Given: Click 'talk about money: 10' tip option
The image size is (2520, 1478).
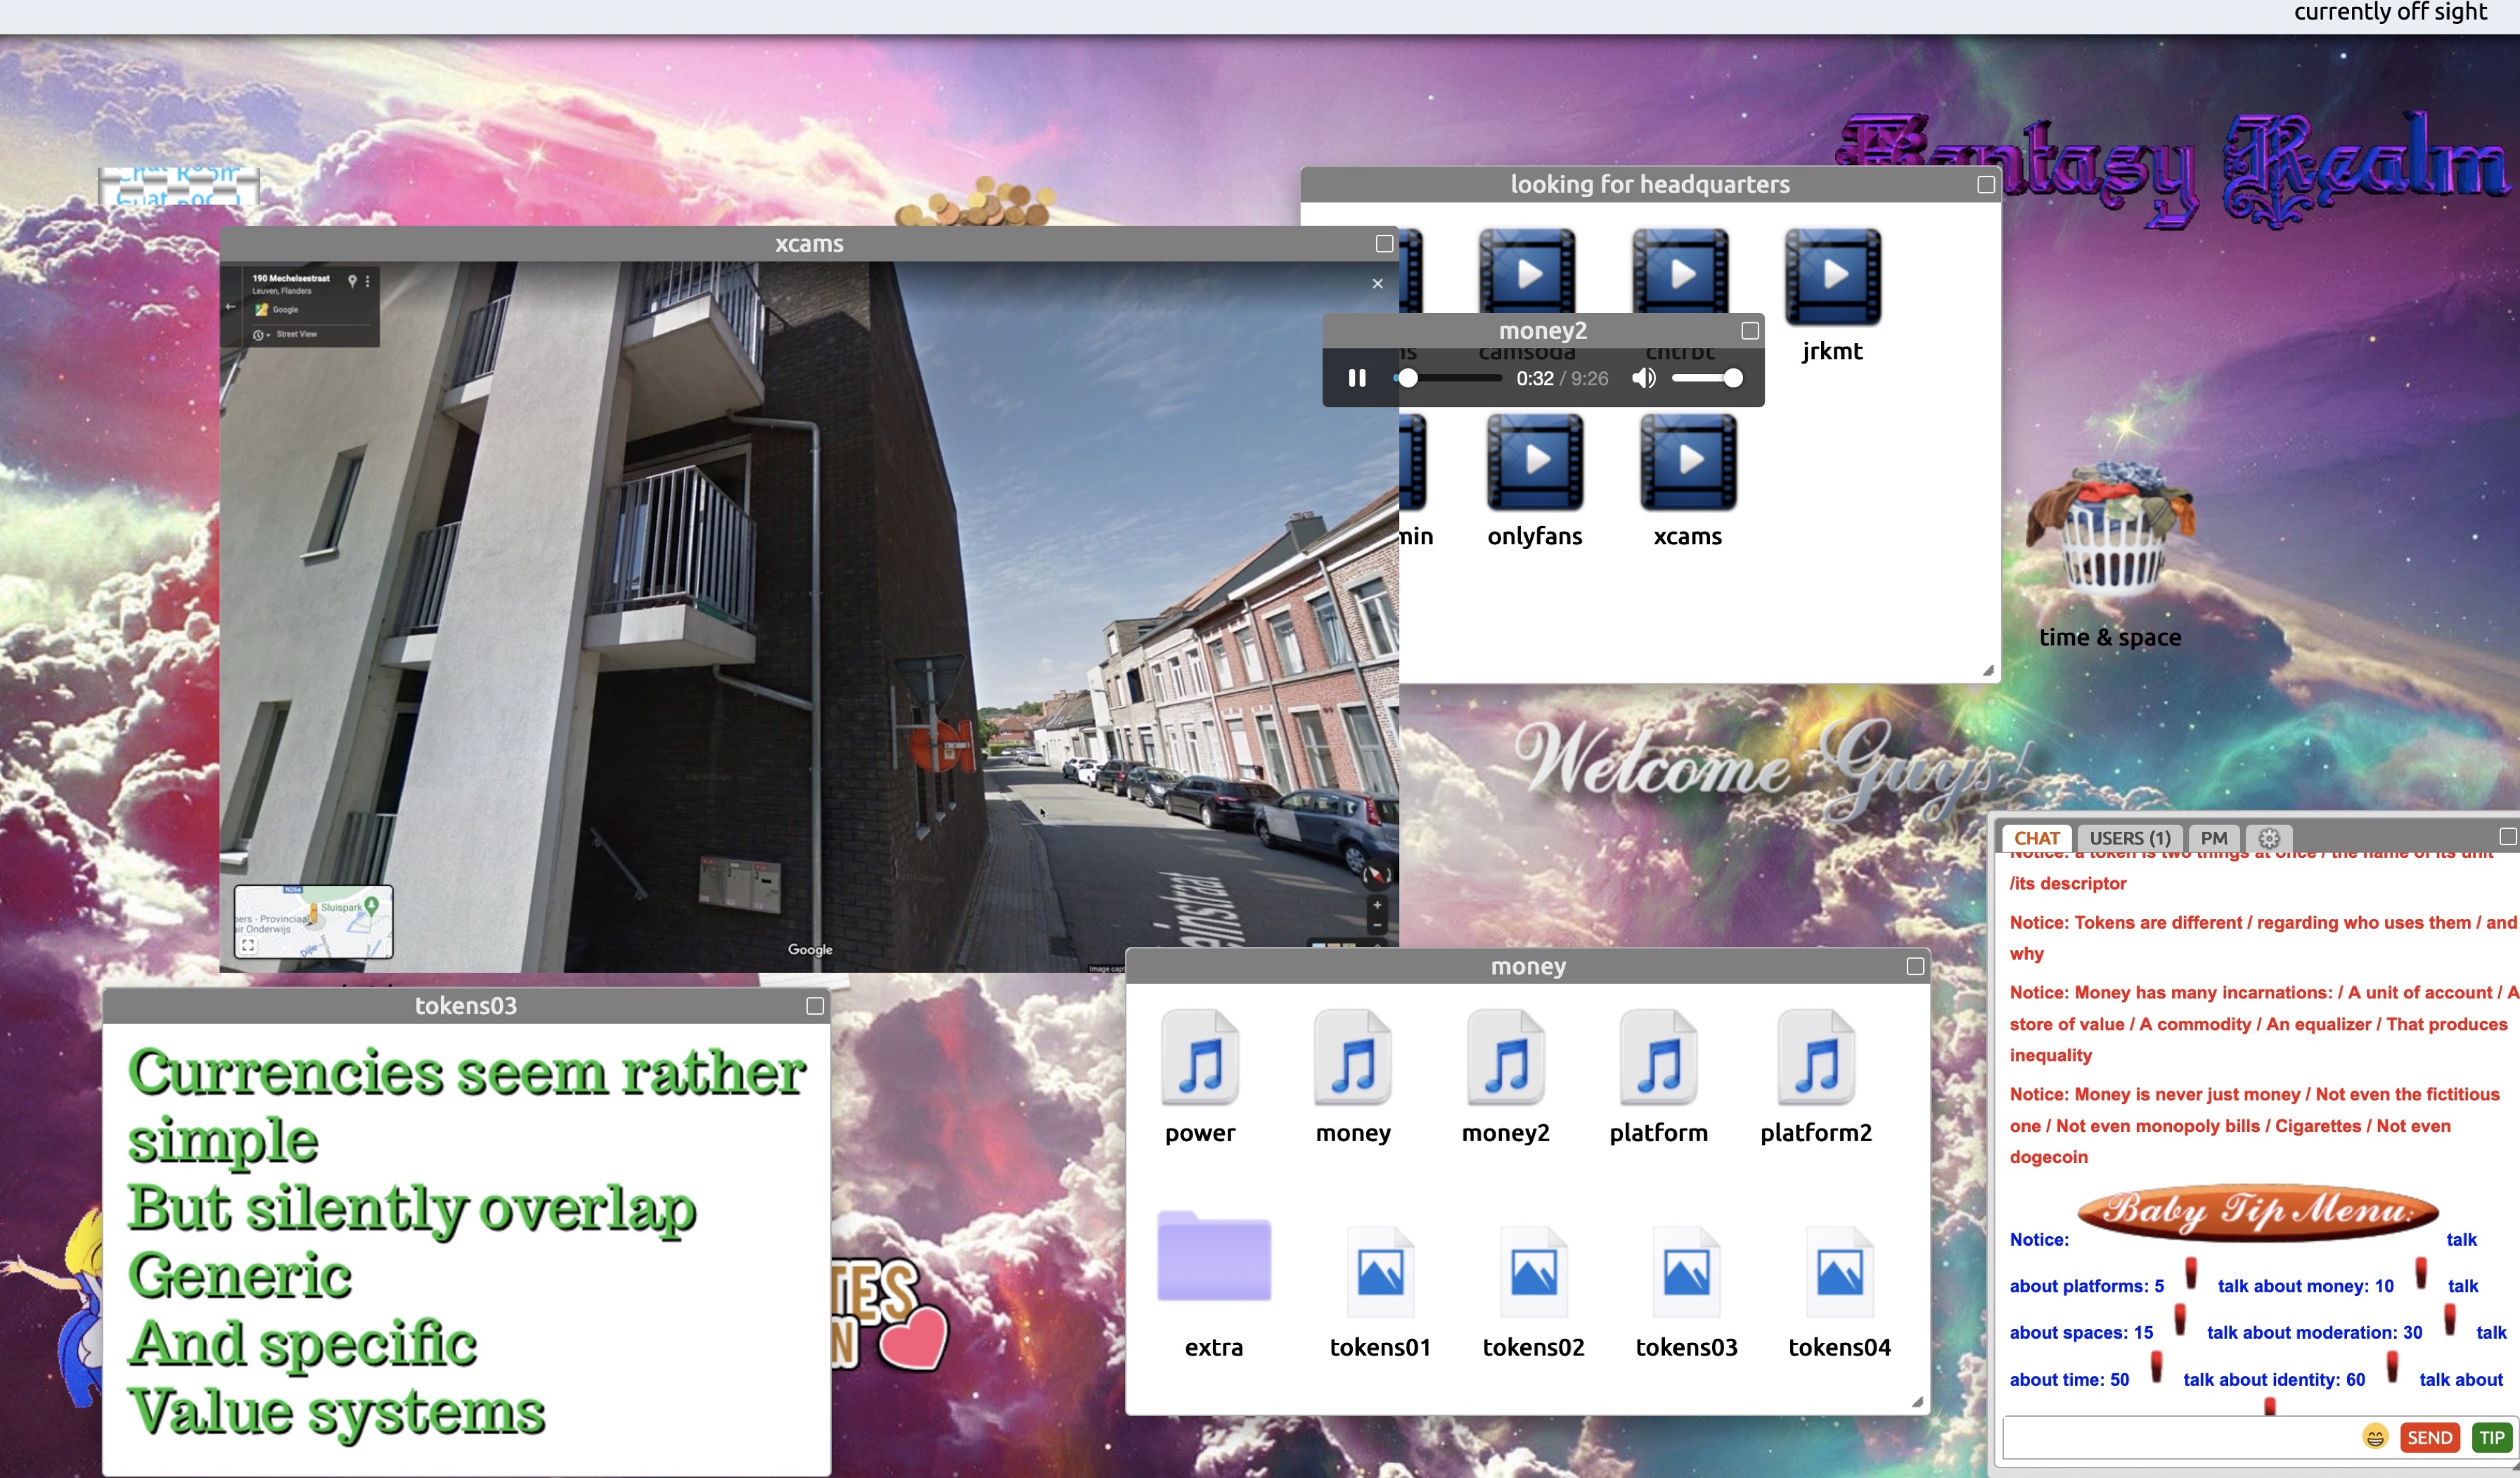Looking at the screenshot, I should tap(2305, 1286).
